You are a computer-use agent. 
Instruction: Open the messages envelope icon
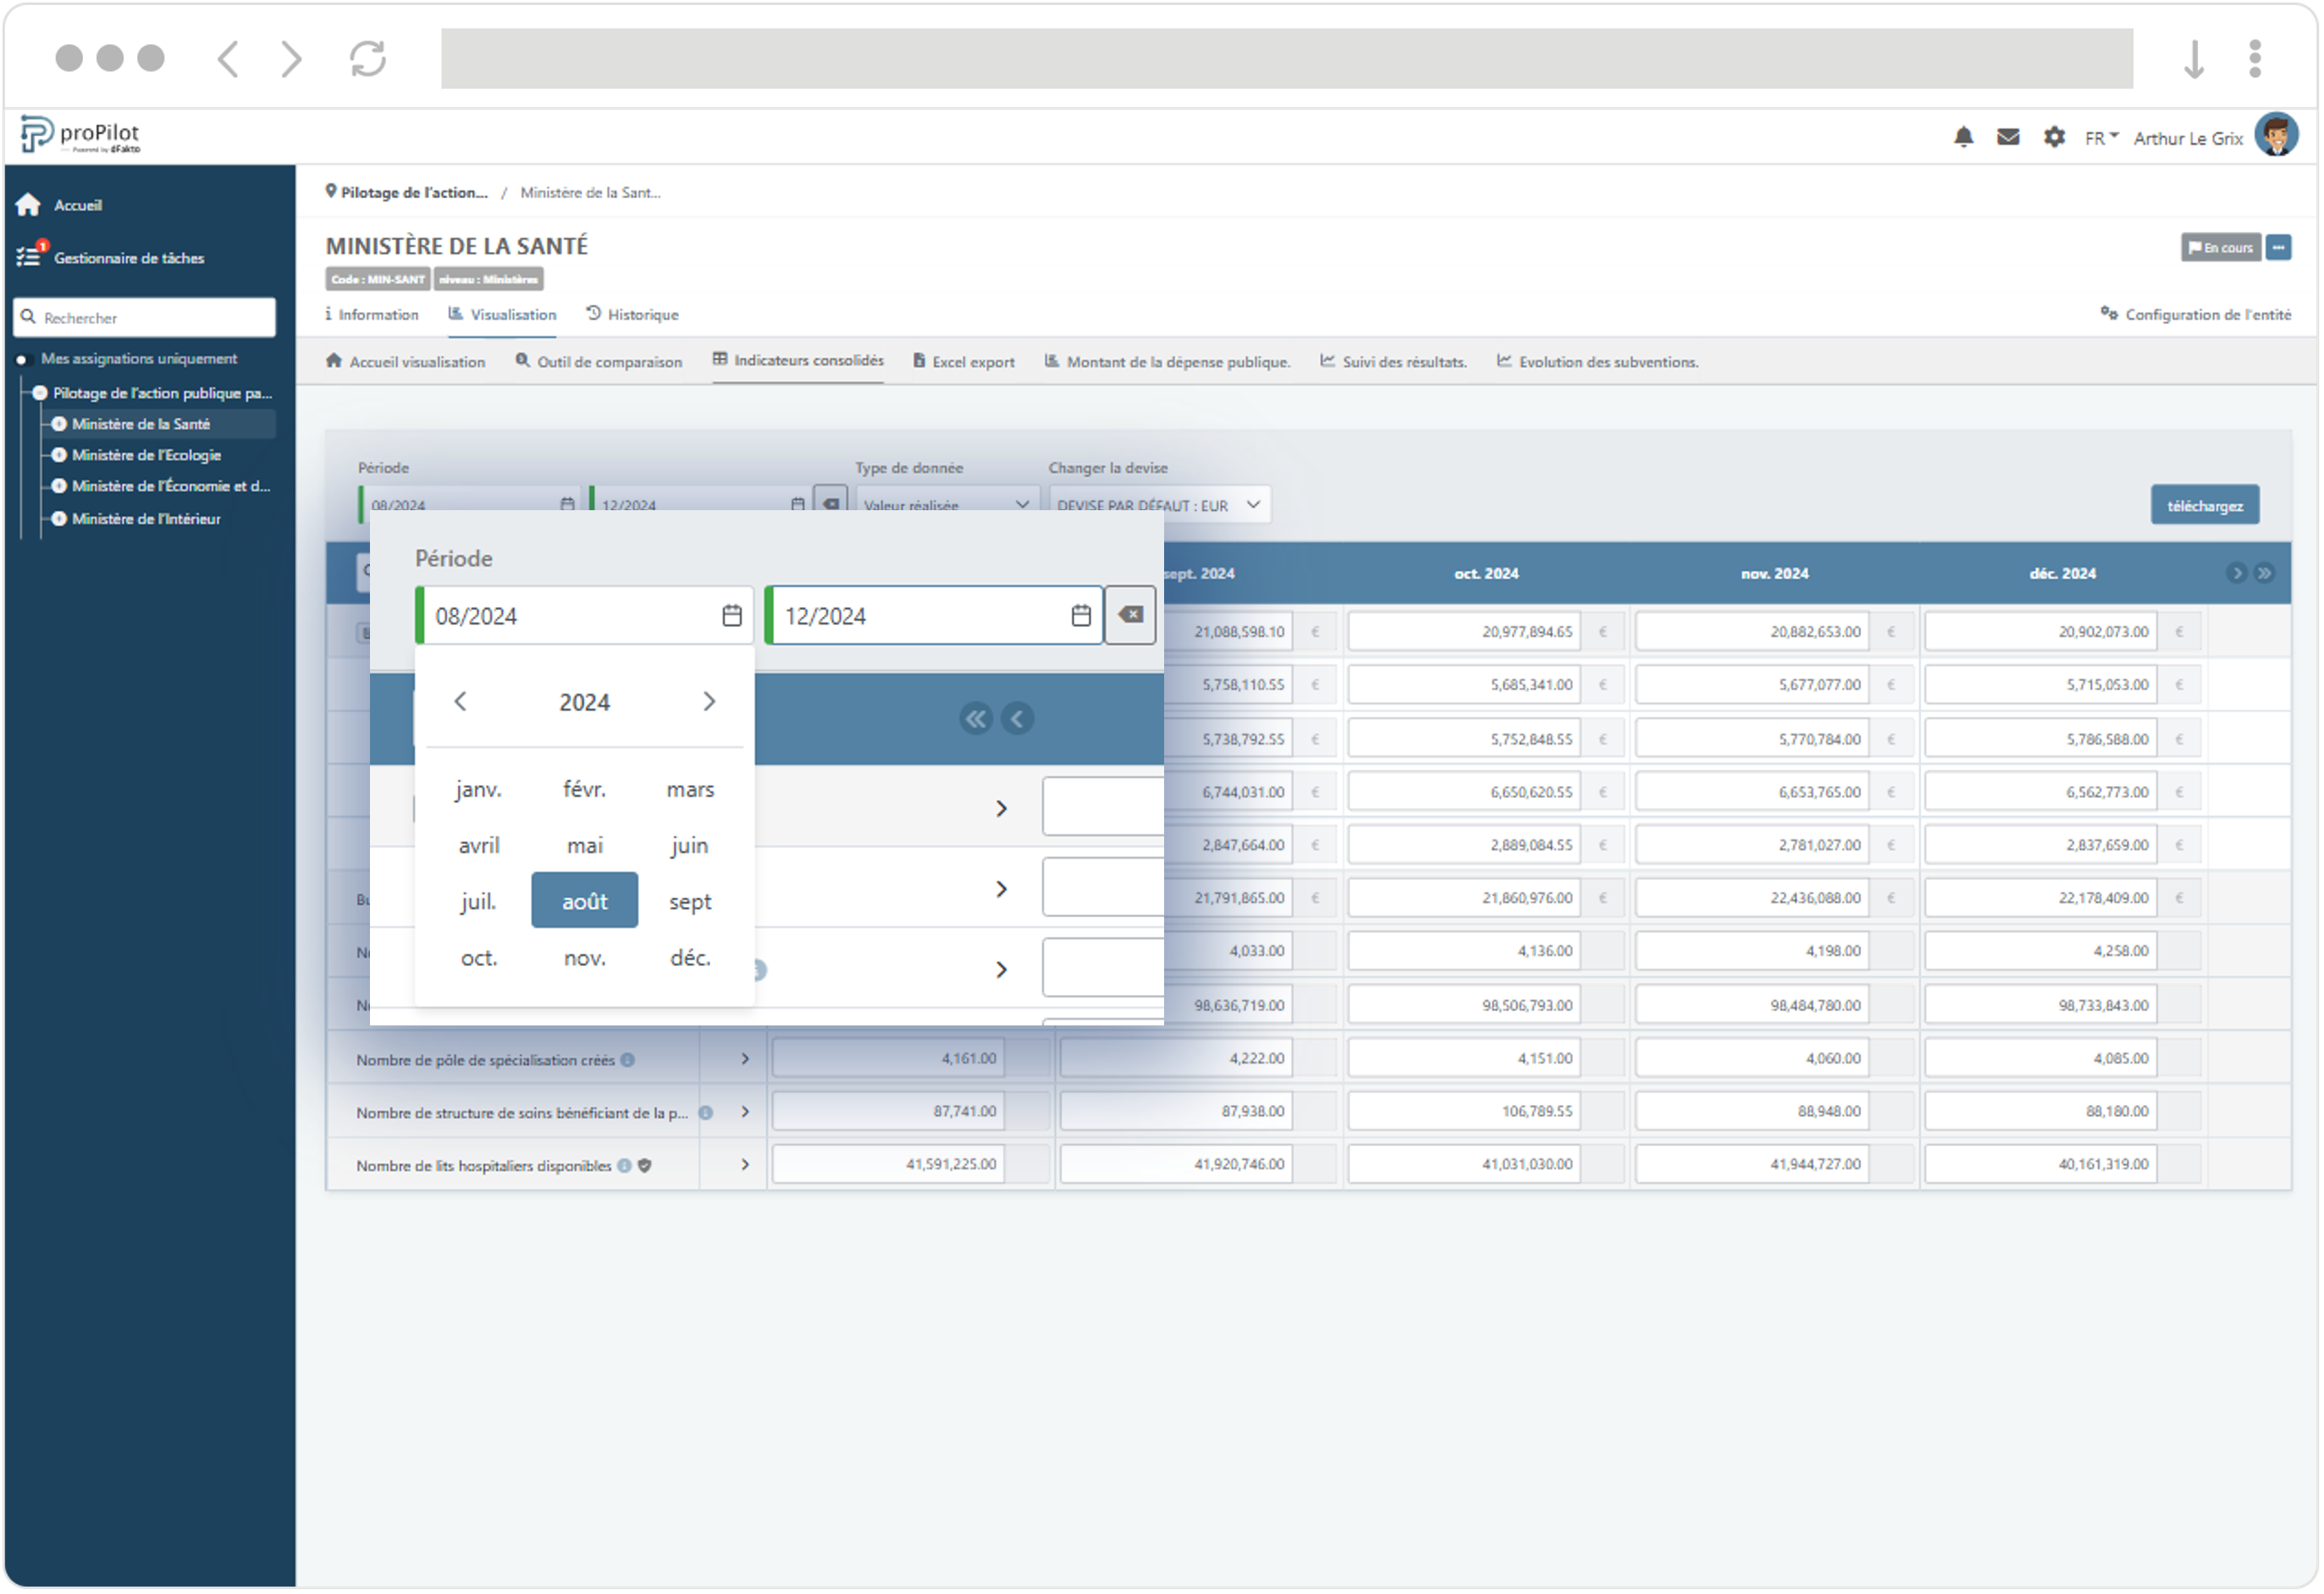2008,138
